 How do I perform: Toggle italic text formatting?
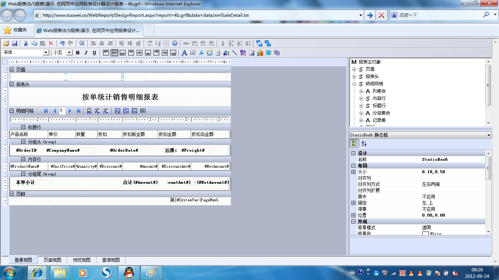click(x=86, y=53)
